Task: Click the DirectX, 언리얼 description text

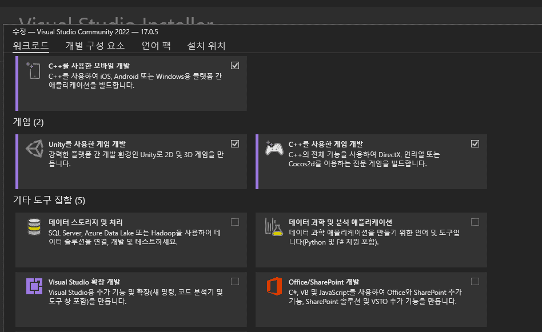Action: click(364, 159)
